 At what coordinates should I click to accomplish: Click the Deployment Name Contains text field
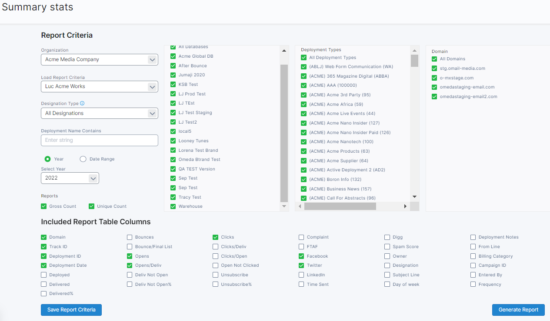click(100, 140)
